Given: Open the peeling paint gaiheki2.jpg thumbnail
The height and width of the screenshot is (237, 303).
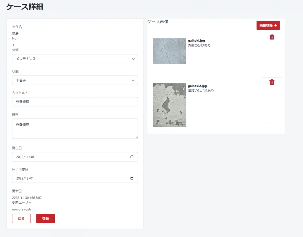Looking at the screenshot, I should pyautogui.click(x=170, y=105).
